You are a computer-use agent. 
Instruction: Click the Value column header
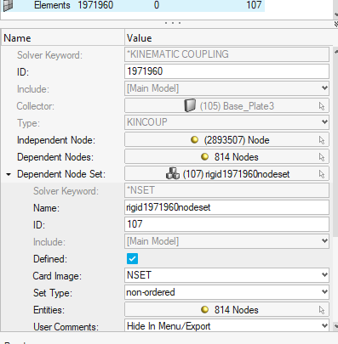click(x=228, y=38)
